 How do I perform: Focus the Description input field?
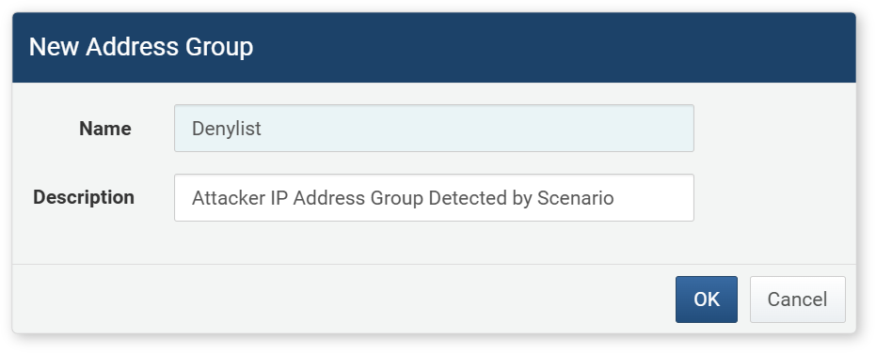[x=434, y=197]
